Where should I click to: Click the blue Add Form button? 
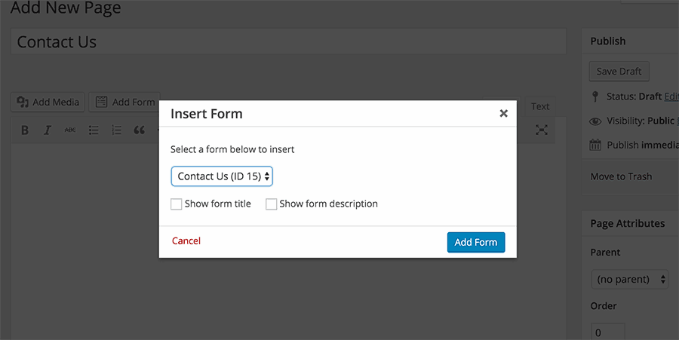(x=476, y=242)
